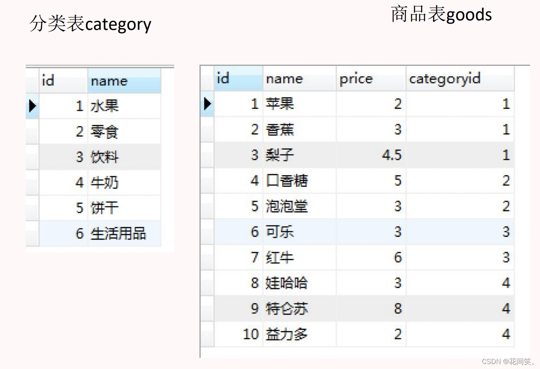540x369 pixels.
Task: Click the row selector beside 香蕉 row
Action: 207,129
